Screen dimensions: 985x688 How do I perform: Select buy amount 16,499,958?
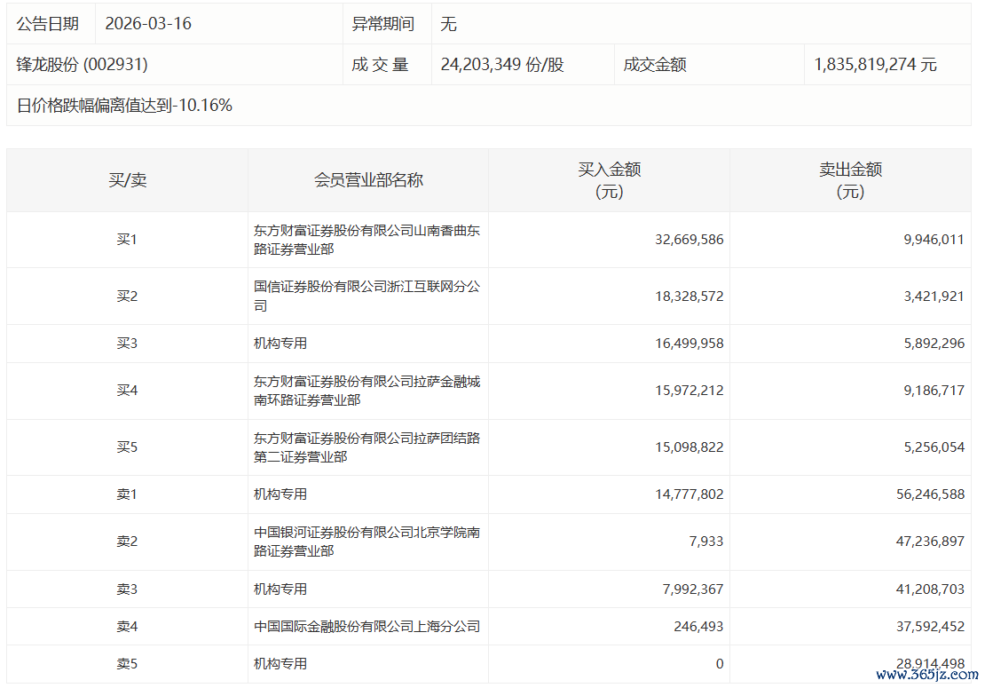[x=689, y=343]
